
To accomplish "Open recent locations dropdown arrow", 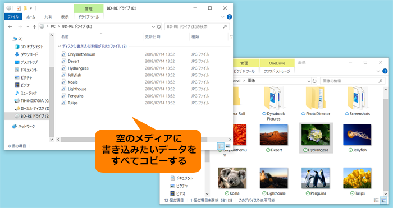I will (28, 26).
